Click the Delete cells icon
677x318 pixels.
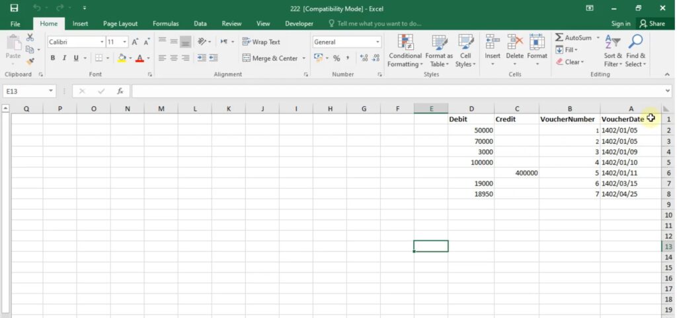click(x=514, y=42)
